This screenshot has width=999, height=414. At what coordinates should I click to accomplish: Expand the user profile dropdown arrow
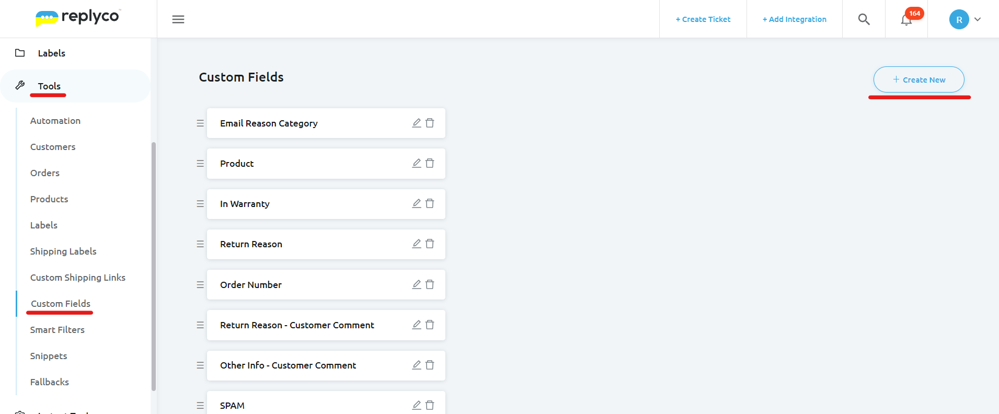[978, 19]
